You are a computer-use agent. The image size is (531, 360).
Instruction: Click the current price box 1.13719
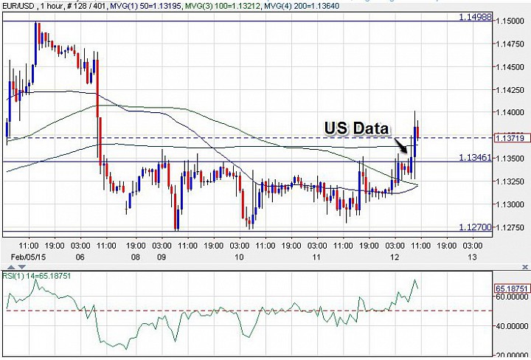(x=512, y=138)
